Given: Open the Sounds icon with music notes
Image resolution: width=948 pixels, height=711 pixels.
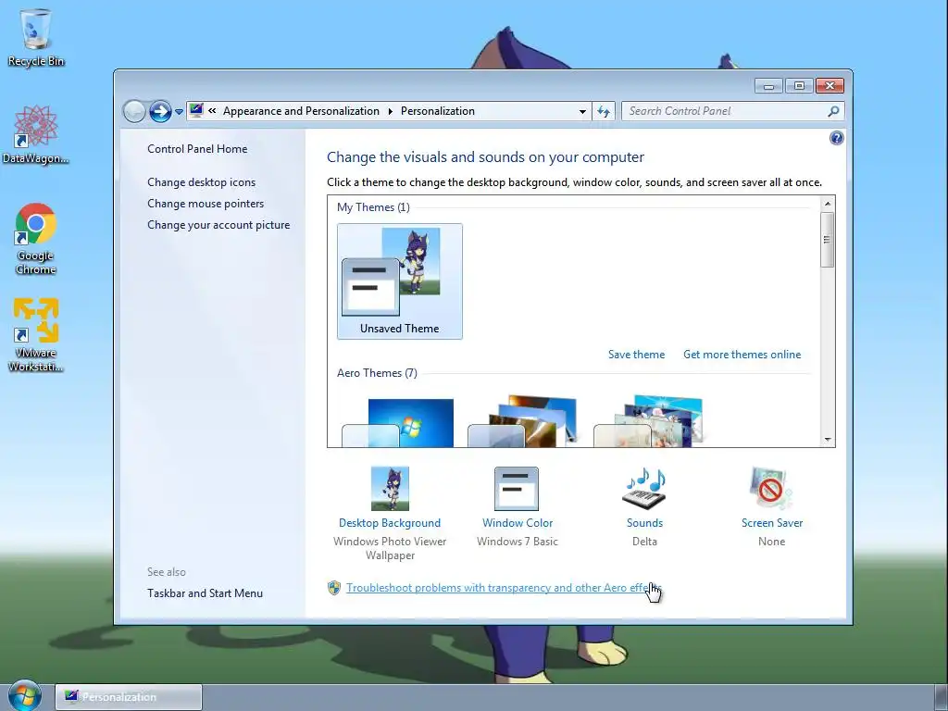Looking at the screenshot, I should [x=644, y=489].
